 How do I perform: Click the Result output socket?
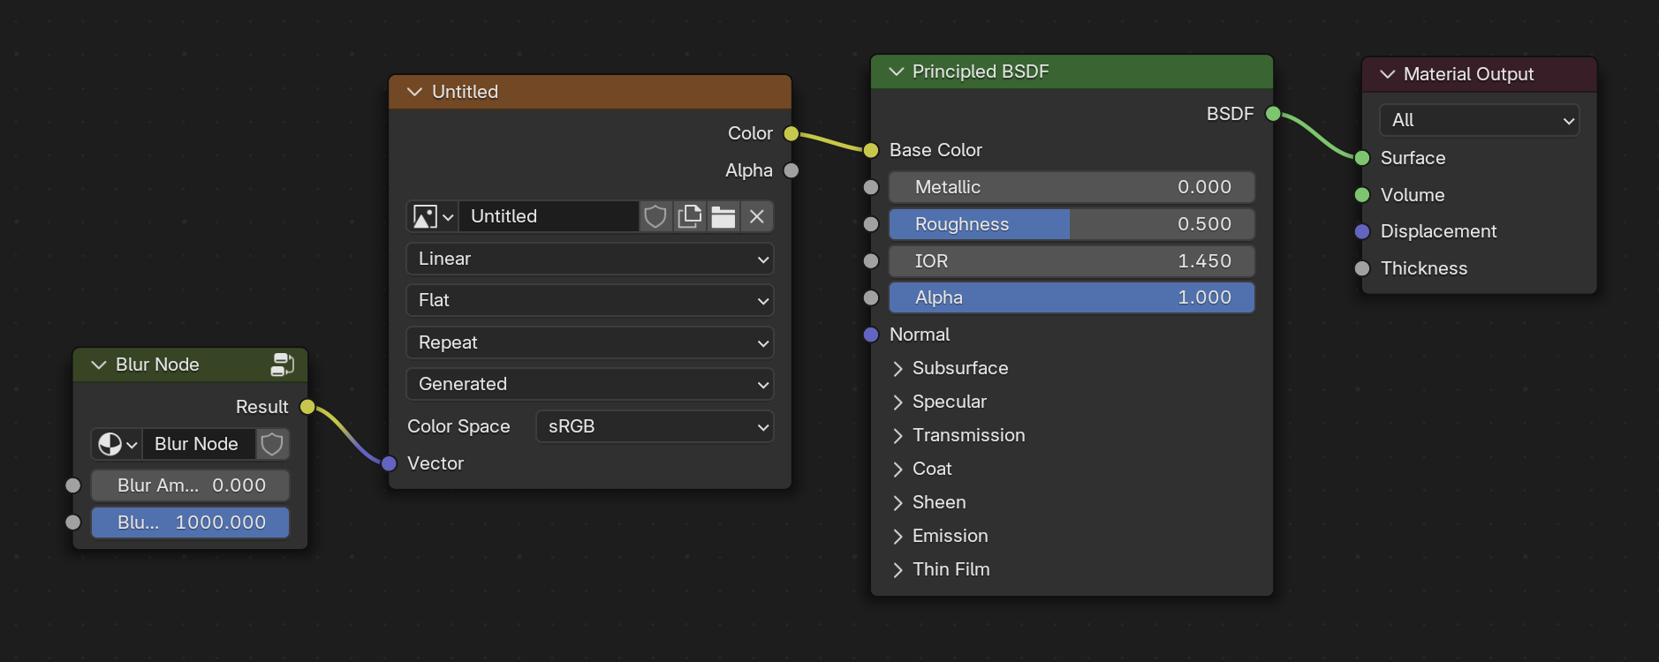(307, 407)
